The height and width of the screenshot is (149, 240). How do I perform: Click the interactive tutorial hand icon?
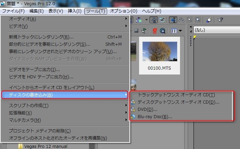tap(209, 20)
